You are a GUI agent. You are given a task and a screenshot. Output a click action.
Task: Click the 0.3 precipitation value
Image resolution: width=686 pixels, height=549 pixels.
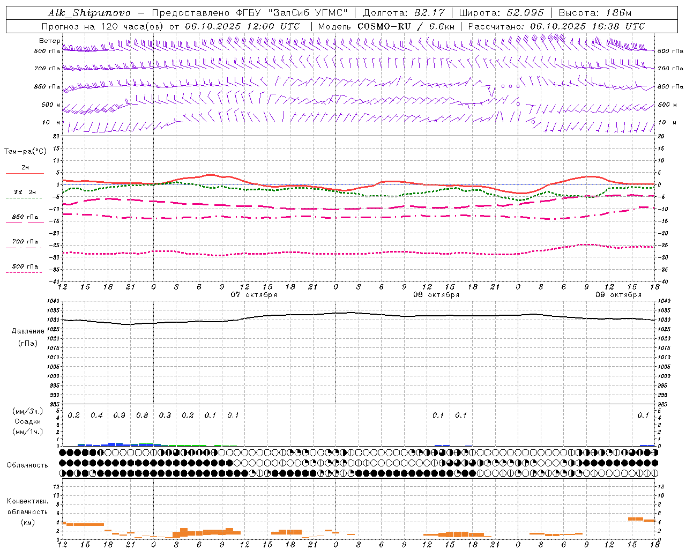click(x=165, y=415)
